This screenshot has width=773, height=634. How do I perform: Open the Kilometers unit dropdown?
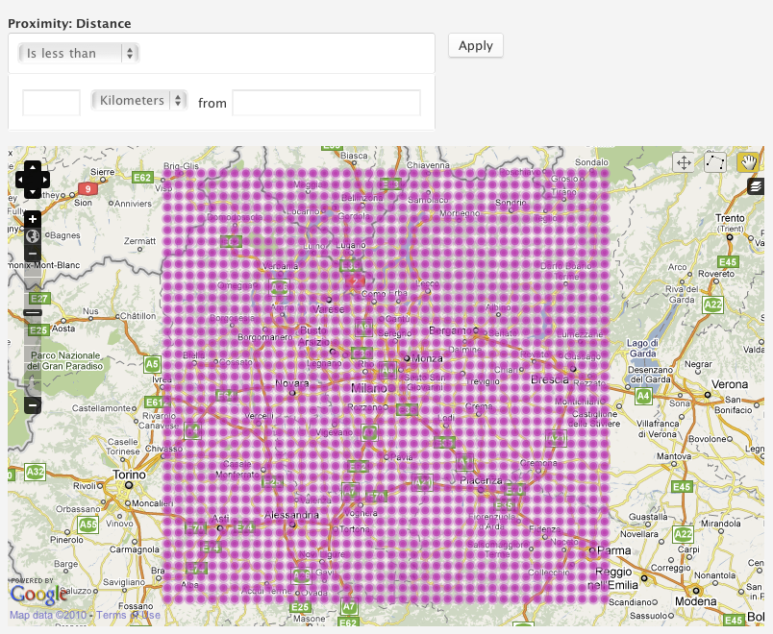139,101
